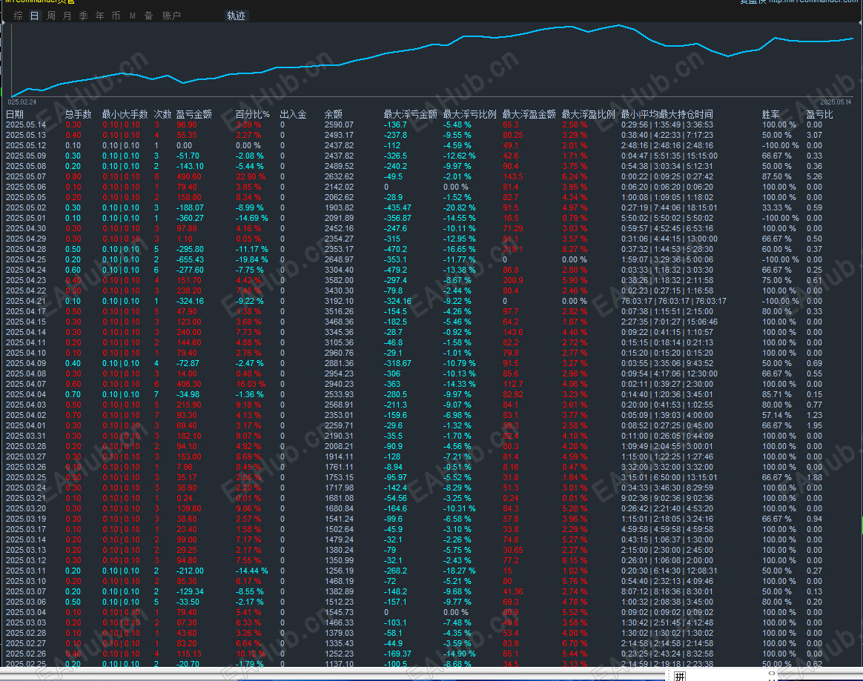Select the 2025.03.31 date row
This screenshot has height=681, width=863.
(x=26, y=436)
